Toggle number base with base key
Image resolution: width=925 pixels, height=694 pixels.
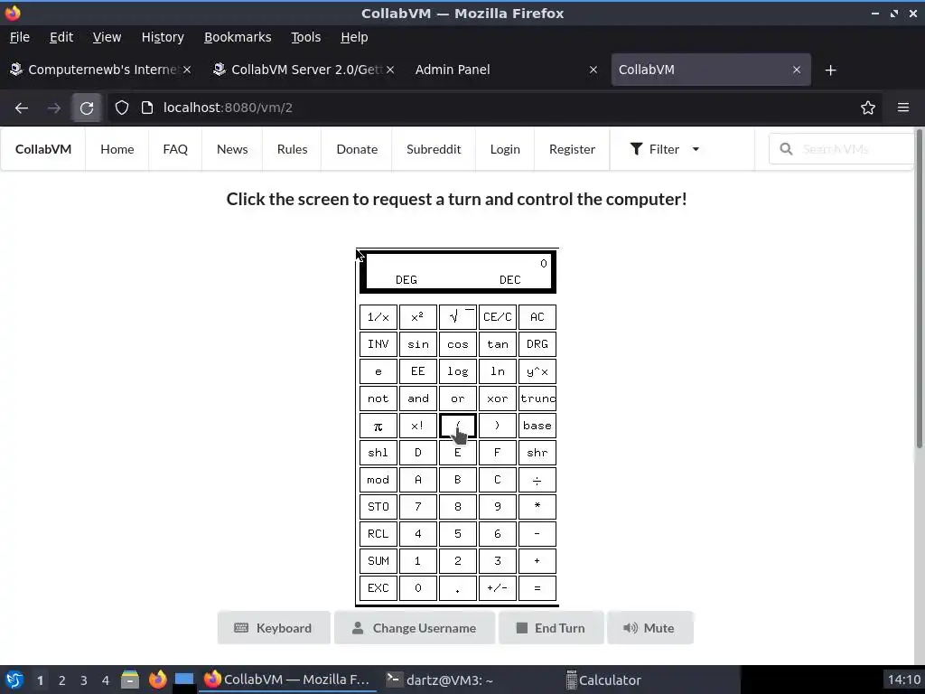[537, 426]
